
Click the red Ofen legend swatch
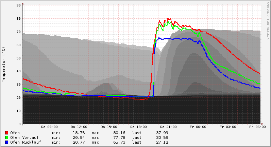(x=6, y=133)
